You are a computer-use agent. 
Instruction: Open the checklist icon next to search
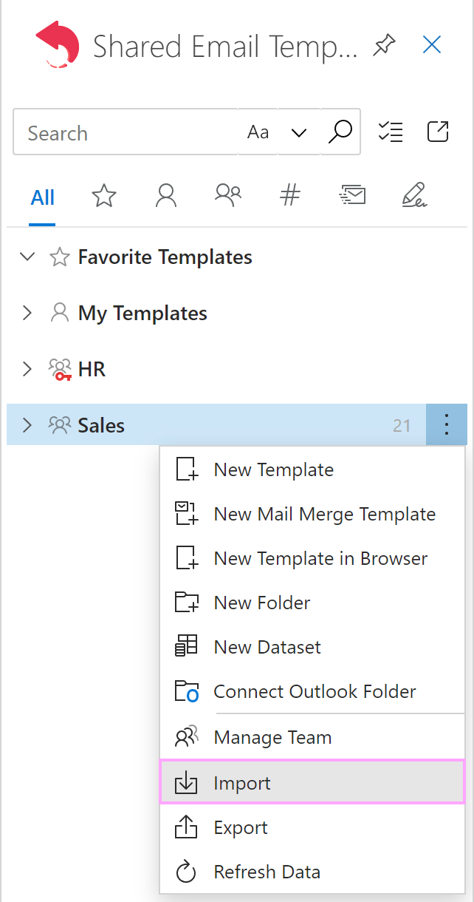click(391, 132)
